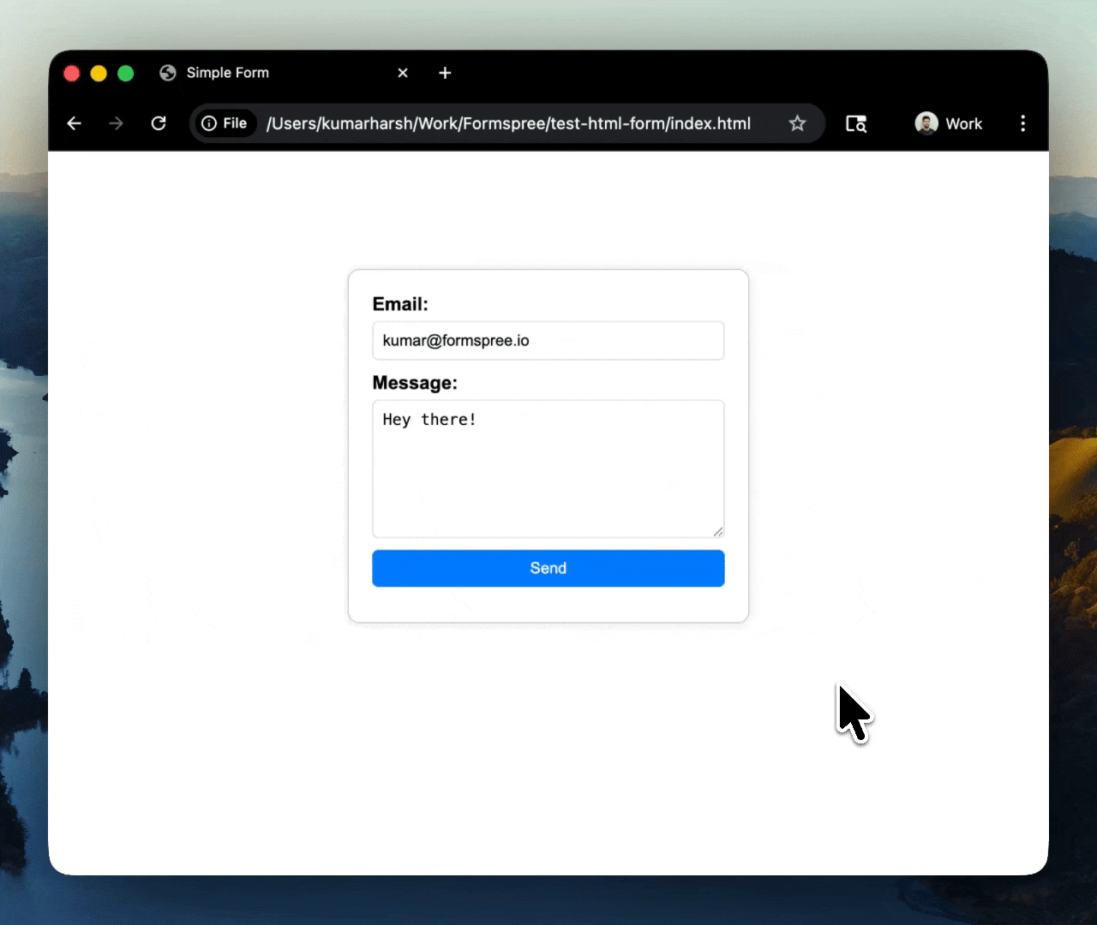Open the tab search icon
The width and height of the screenshot is (1097, 925).
[856, 123]
